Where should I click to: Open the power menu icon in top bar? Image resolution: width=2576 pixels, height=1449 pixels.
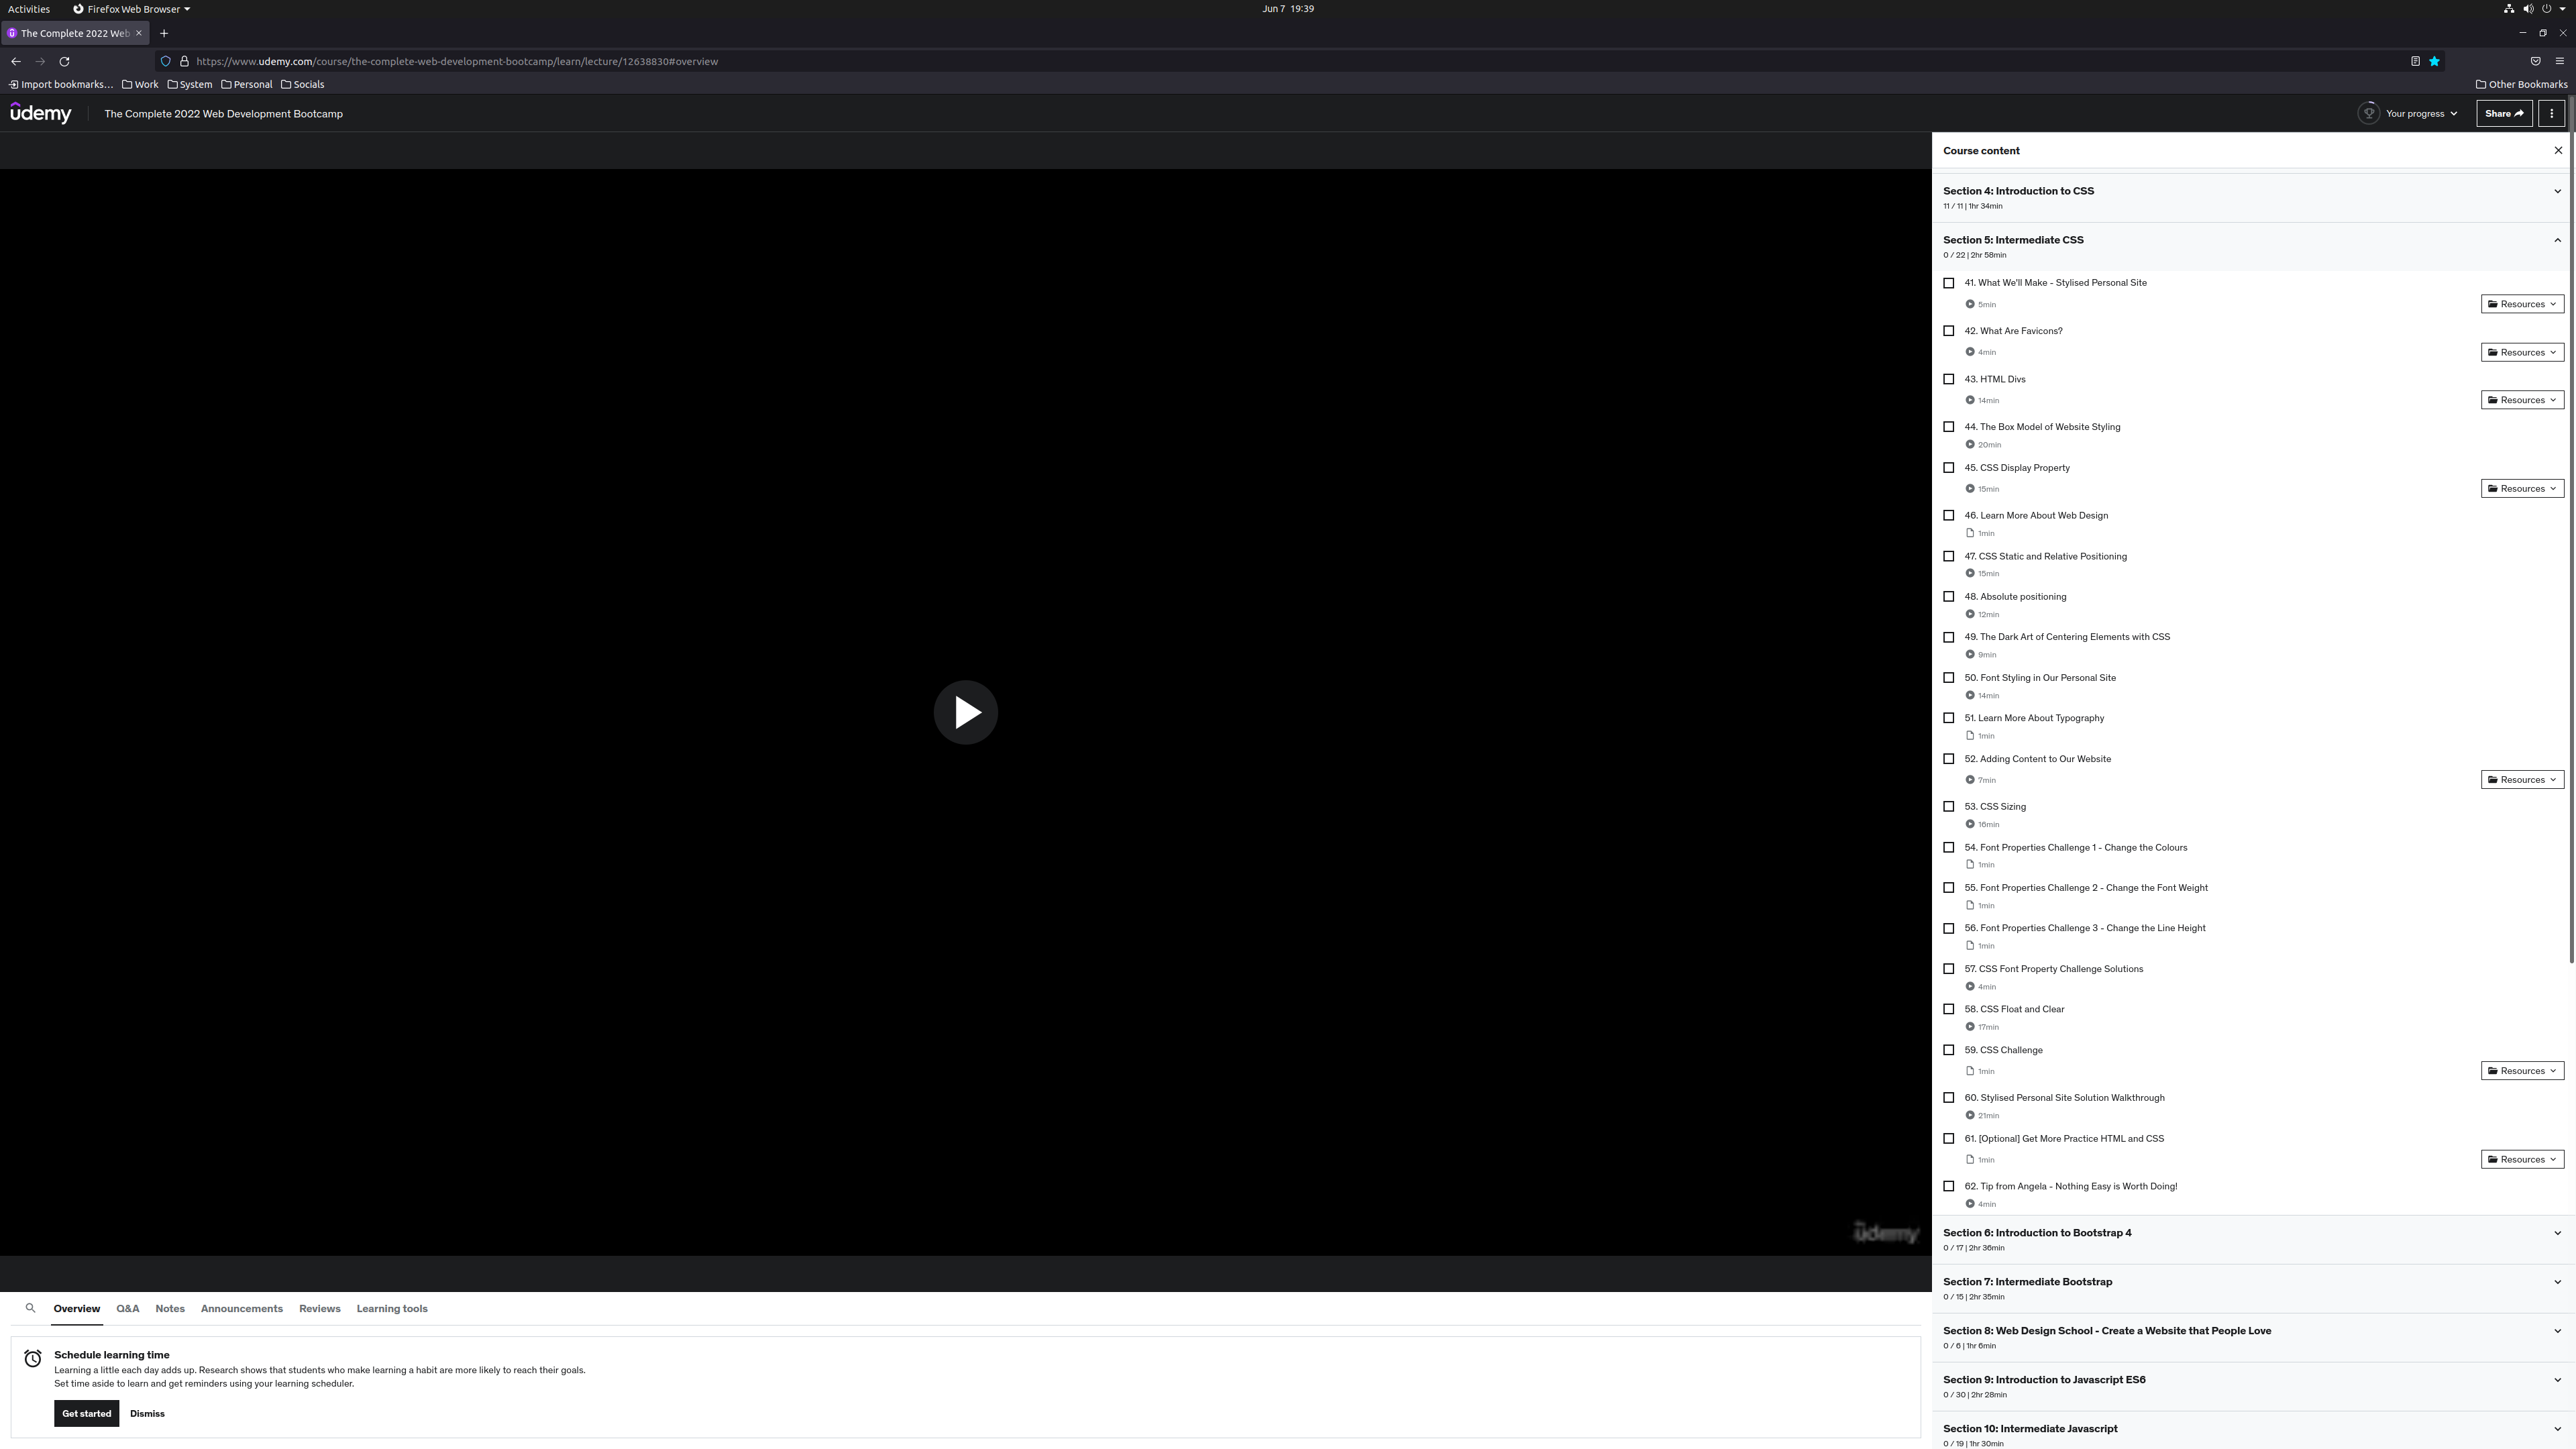pyautogui.click(x=2547, y=9)
